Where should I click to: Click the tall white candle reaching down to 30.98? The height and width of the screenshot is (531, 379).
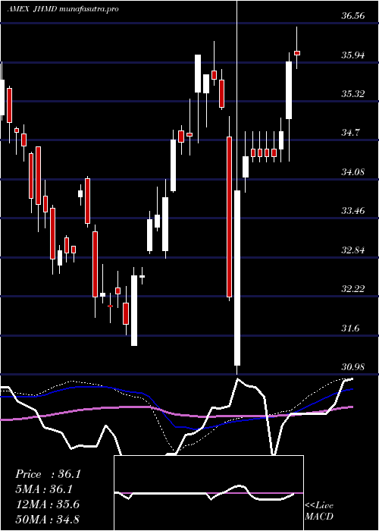[x=236, y=278]
